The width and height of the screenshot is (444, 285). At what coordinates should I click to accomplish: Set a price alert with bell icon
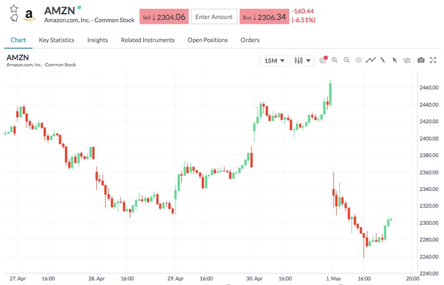(x=14, y=18)
